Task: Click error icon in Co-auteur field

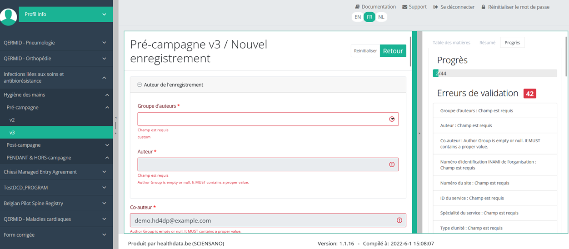Action: pyautogui.click(x=399, y=220)
